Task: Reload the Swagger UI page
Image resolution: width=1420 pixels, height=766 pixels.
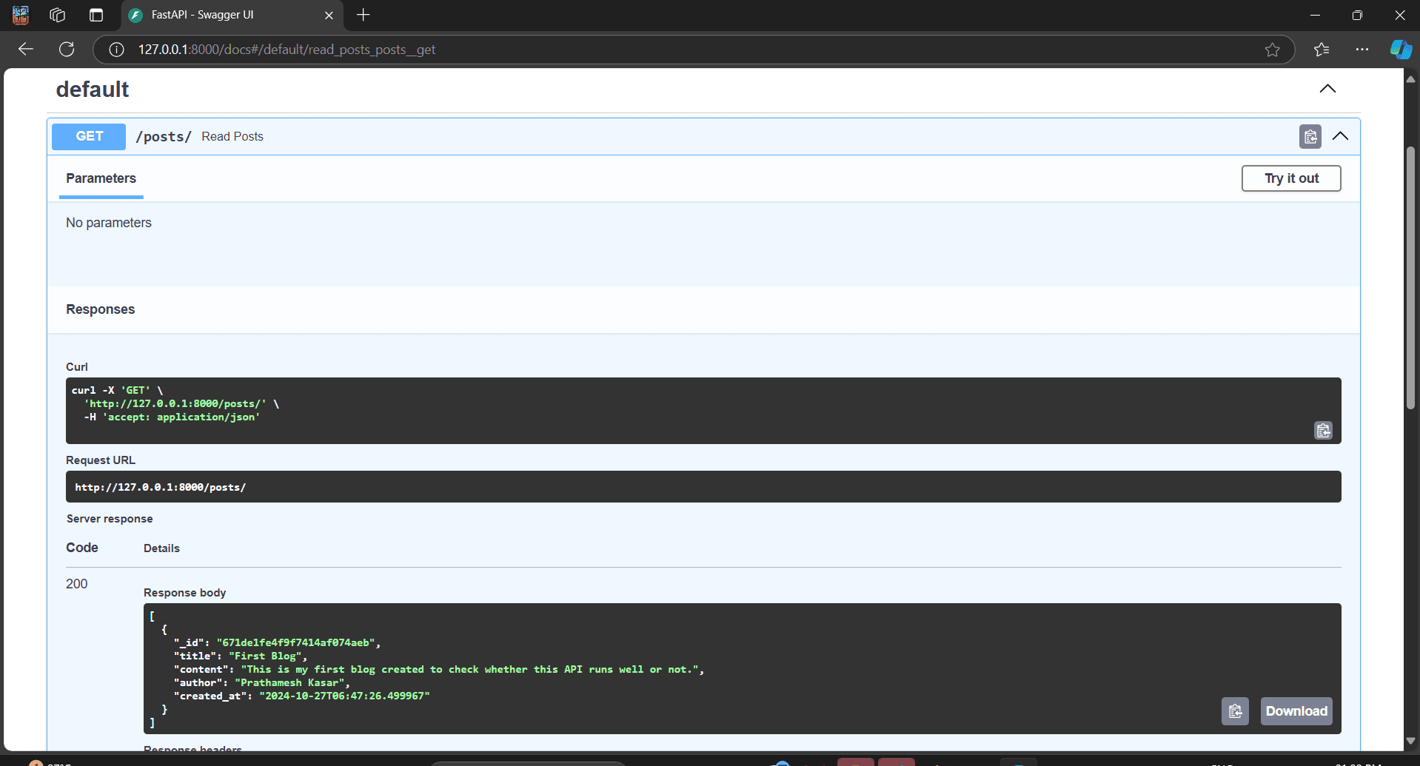Action: [67, 50]
